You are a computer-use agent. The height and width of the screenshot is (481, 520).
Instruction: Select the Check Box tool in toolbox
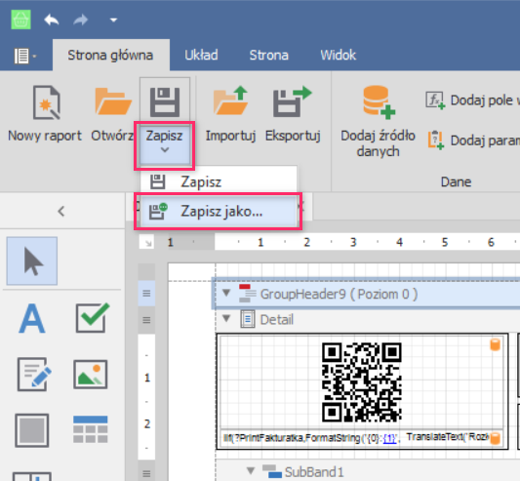click(92, 318)
